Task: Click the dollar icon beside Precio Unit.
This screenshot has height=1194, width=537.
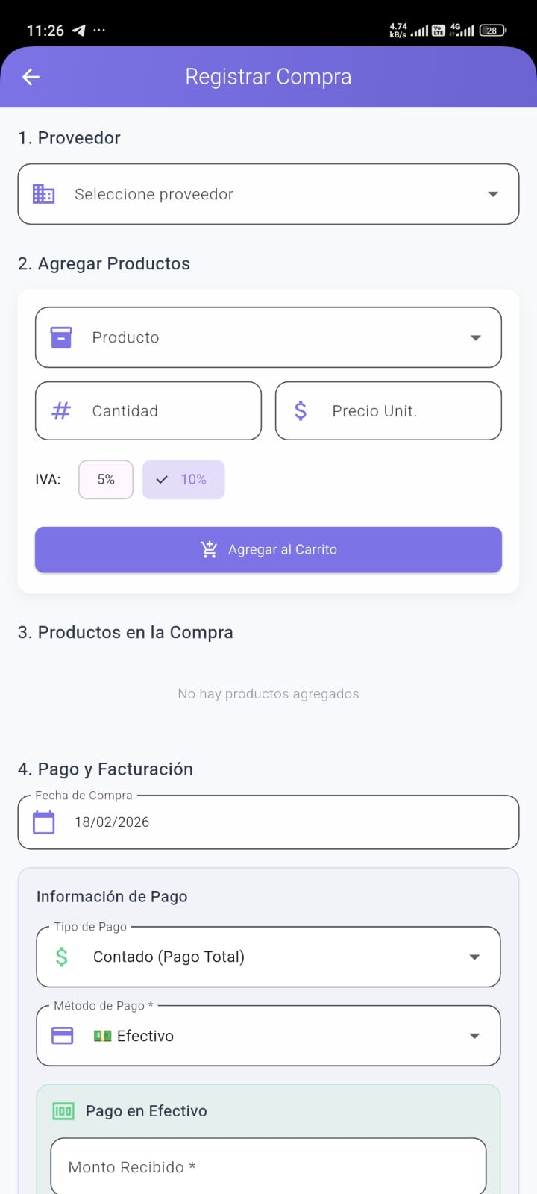Action: (x=301, y=410)
